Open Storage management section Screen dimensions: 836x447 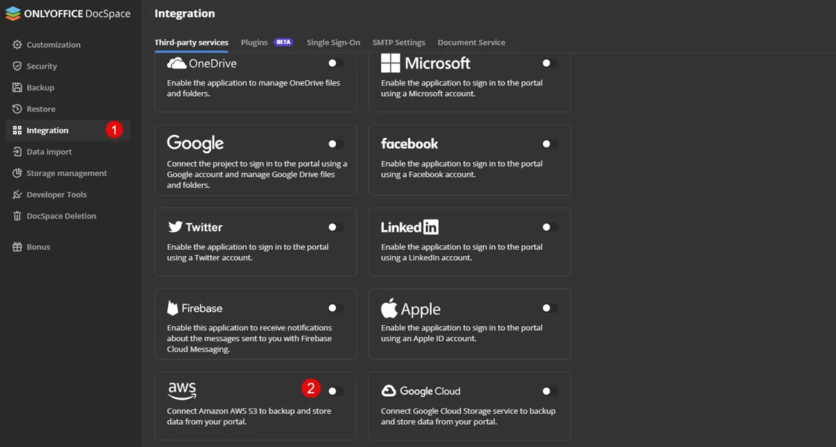pyautogui.click(x=68, y=173)
